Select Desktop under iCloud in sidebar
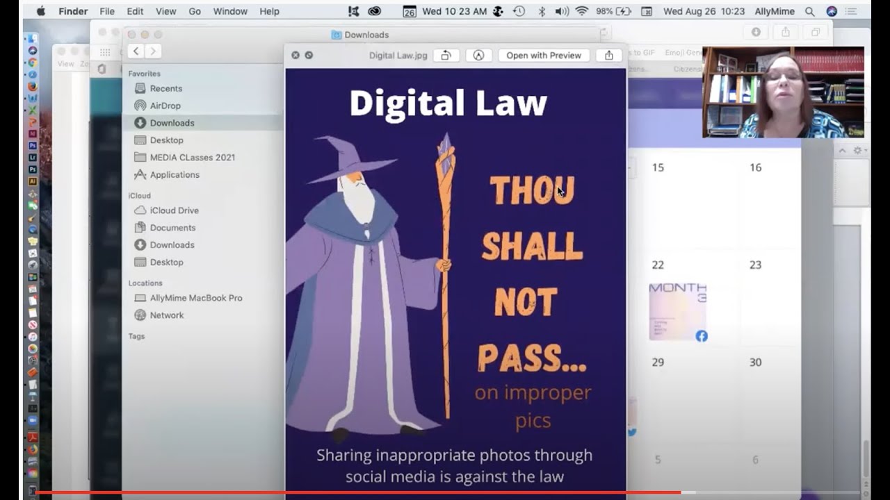The height and width of the screenshot is (500, 890). pyautogui.click(x=167, y=262)
